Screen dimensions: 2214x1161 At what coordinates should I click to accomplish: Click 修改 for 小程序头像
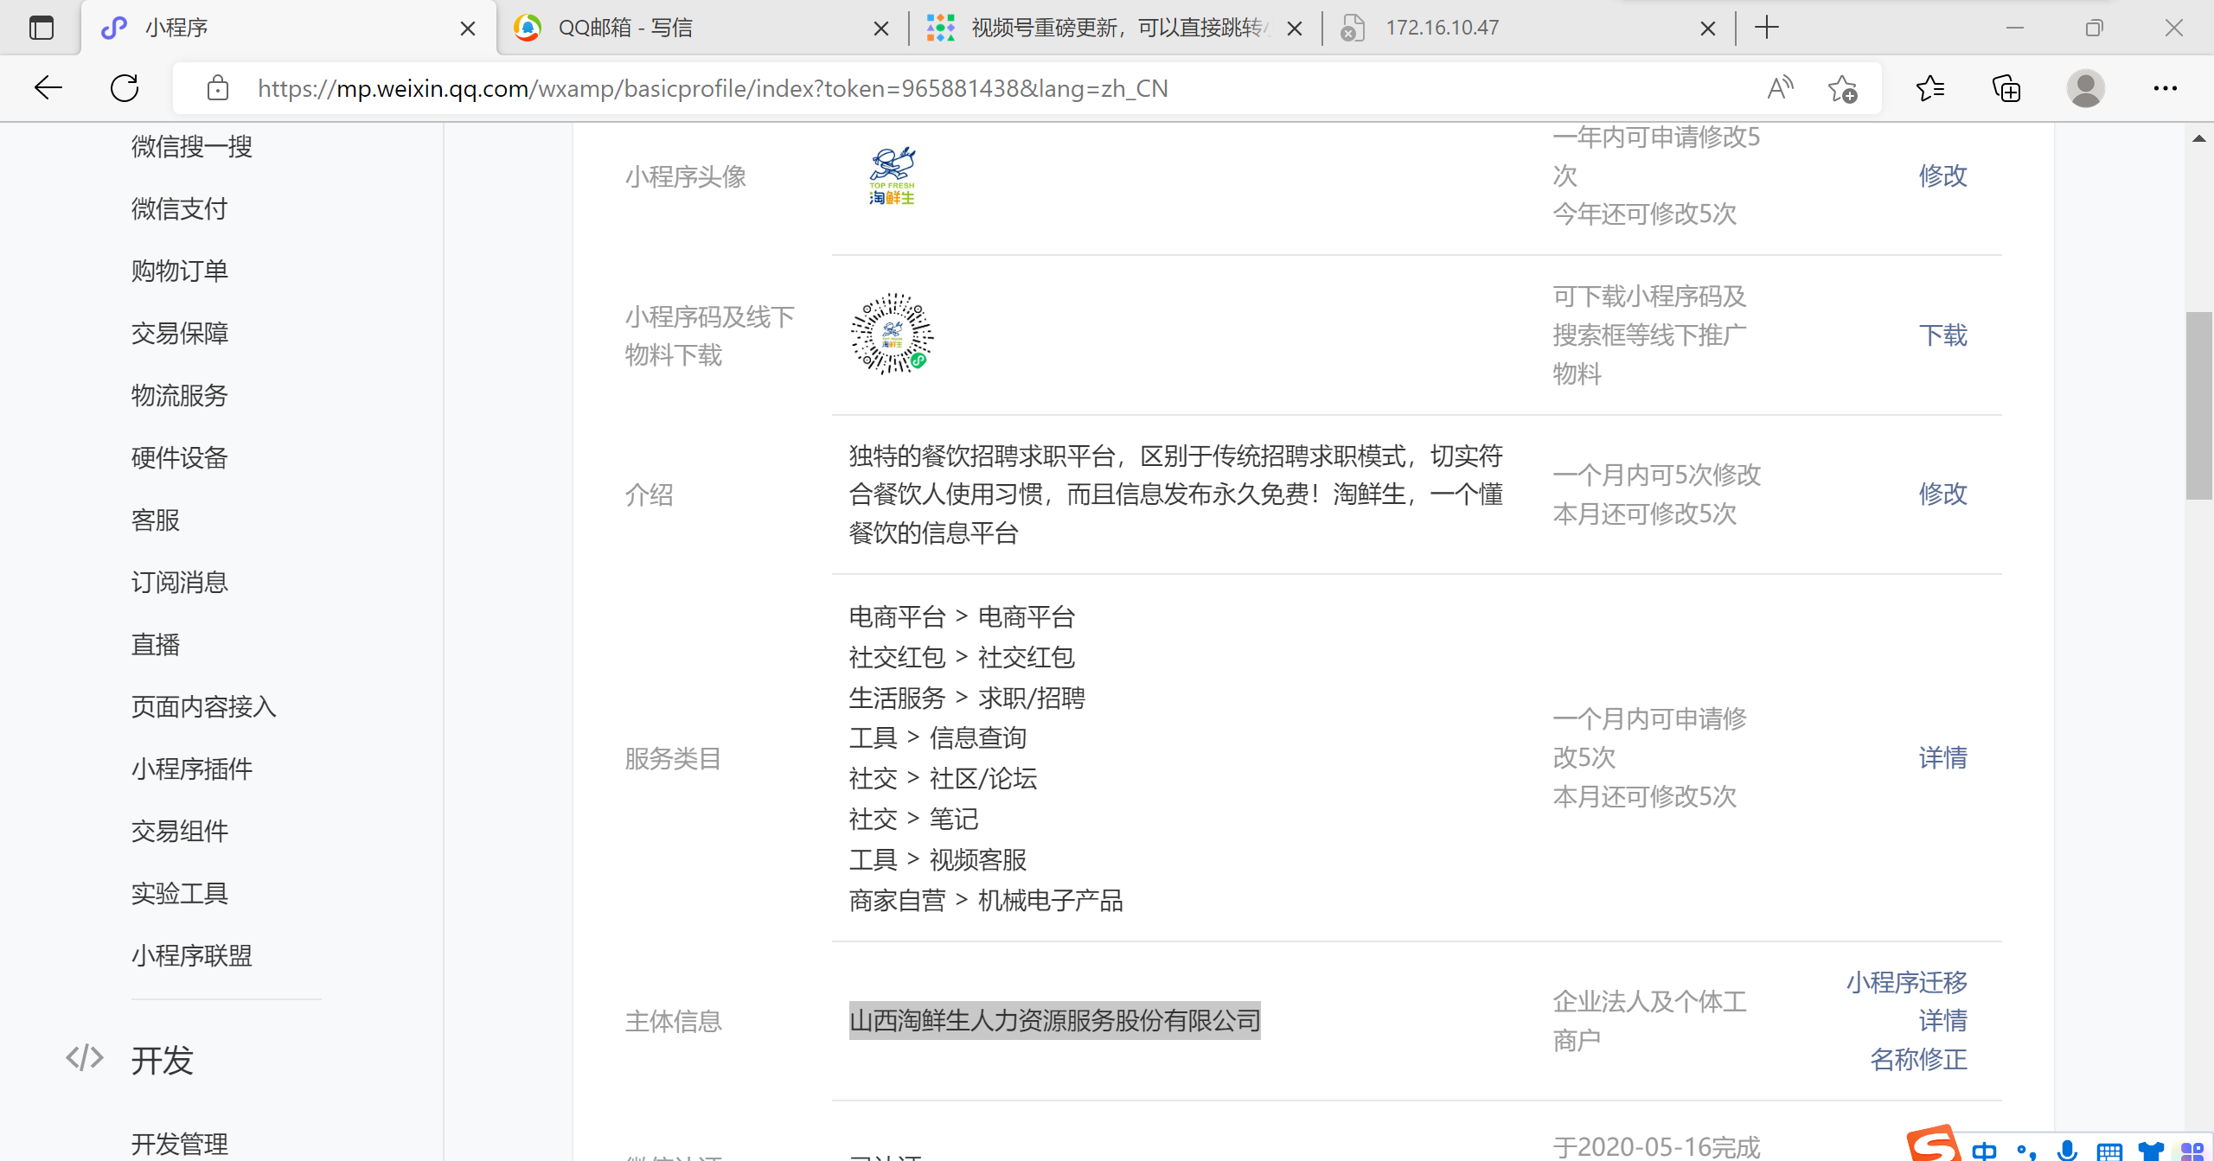tap(1942, 175)
